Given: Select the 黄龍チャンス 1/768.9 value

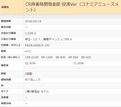Looking at the screenshot, I should point(57,39).
